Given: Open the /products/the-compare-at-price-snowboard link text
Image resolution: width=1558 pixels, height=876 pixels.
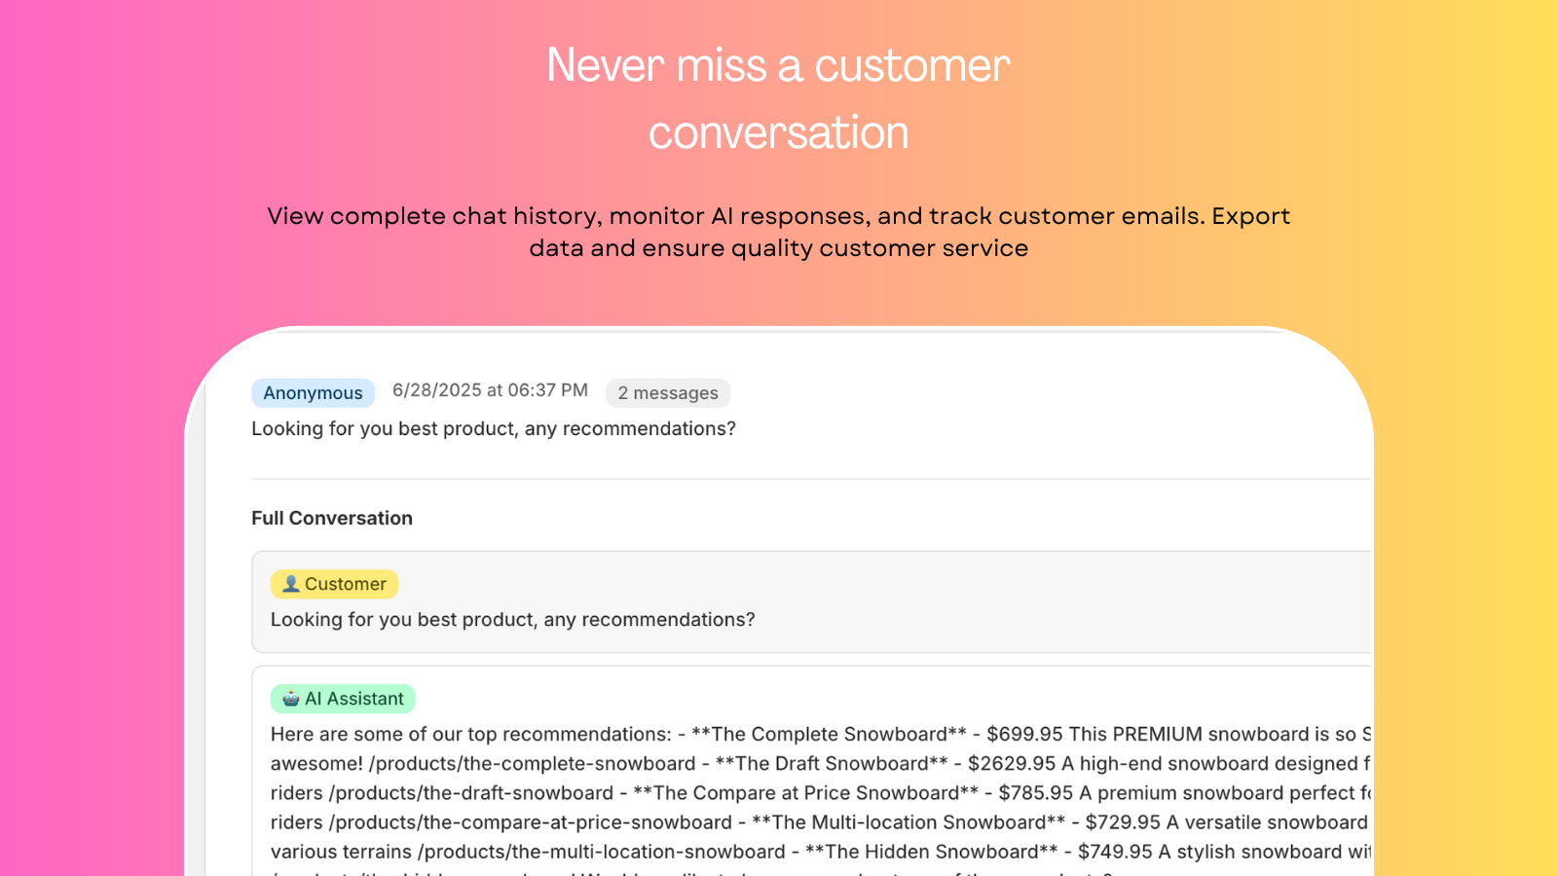Looking at the screenshot, I should (530, 822).
